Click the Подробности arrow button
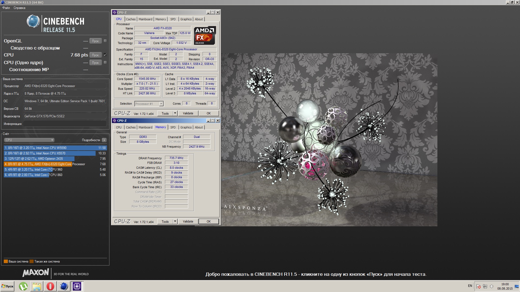Viewport: 520px width, 292px height. pyautogui.click(x=104, y=140)
